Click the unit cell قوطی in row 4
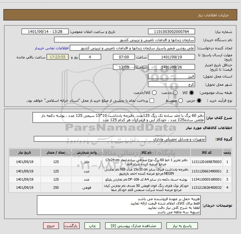Screen dimensions: 241x234 [x=87, y=188]
